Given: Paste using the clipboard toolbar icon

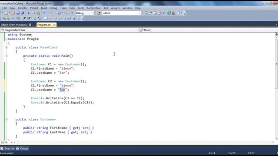Looking at the screenshot, I should pos(38,13).
